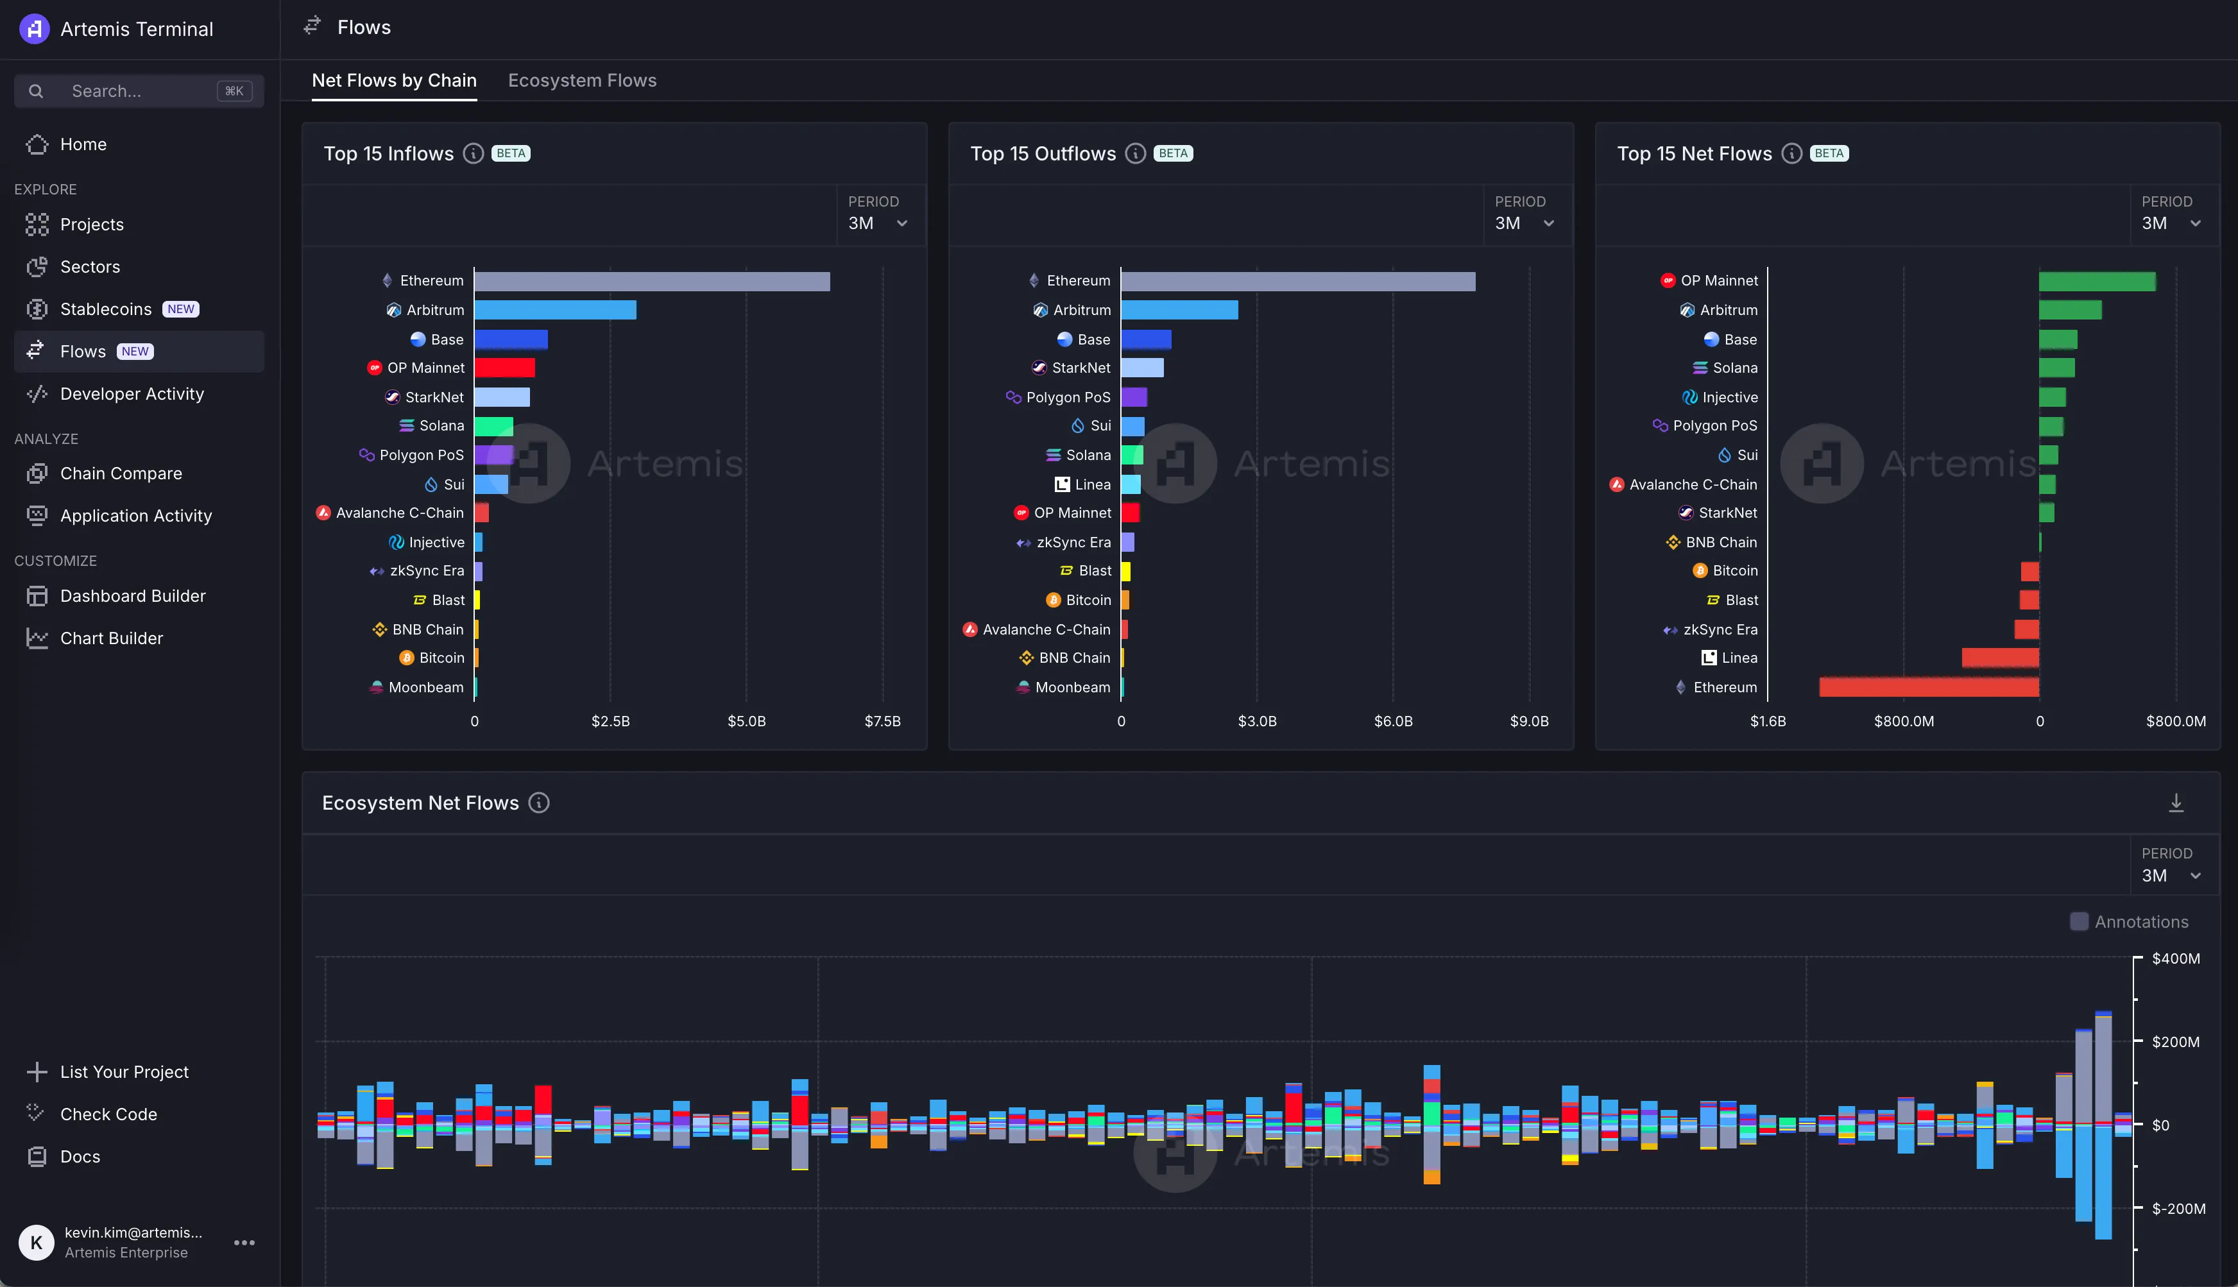Select Flows in the sidebar
The height and width of the screenshot is (1287, 2238).
point(139,352)
